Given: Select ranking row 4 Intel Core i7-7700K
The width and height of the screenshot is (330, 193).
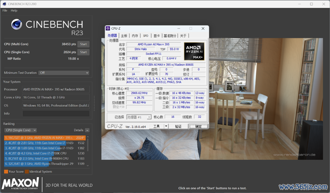Looking at the screenshot, I should click(45, 153).
